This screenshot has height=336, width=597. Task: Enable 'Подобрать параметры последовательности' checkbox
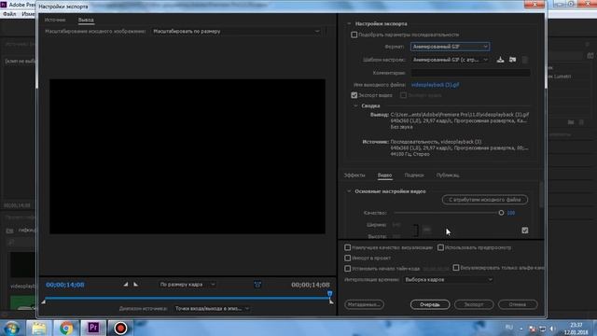pos(354,35)
